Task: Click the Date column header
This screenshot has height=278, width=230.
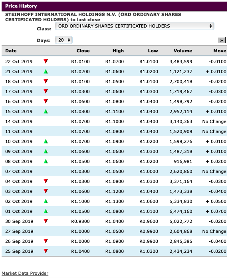Action: click(11, 51)
